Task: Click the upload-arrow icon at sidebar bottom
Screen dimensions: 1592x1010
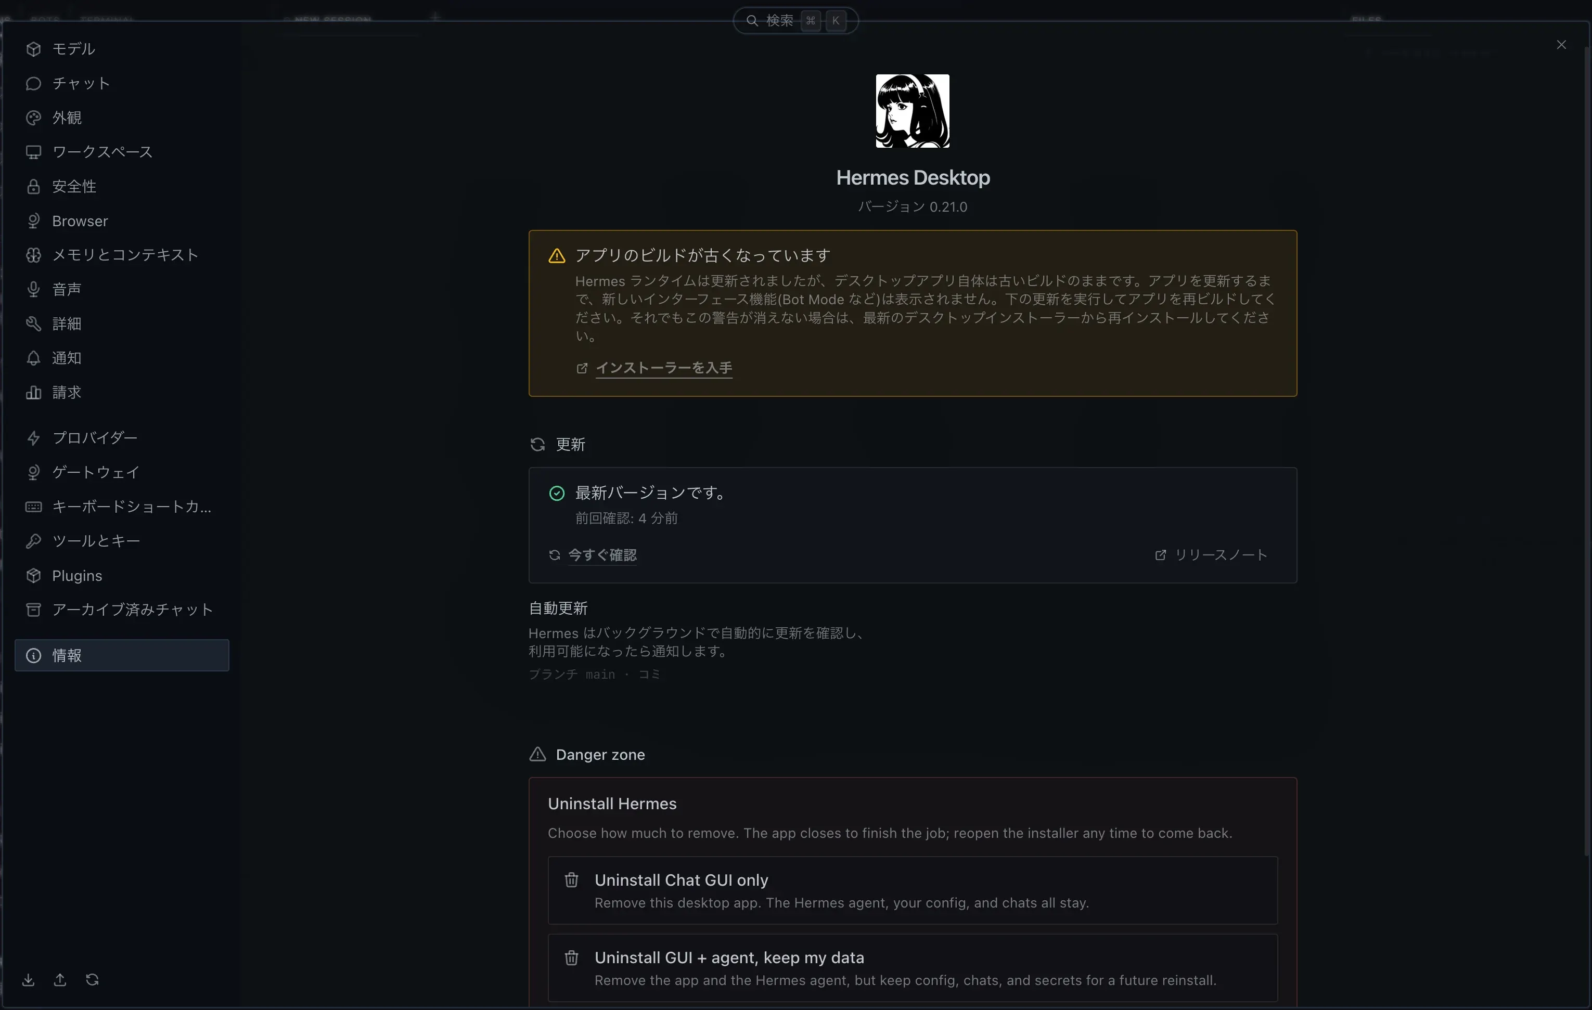Action: pyautogui.click(x=59, y=980)
